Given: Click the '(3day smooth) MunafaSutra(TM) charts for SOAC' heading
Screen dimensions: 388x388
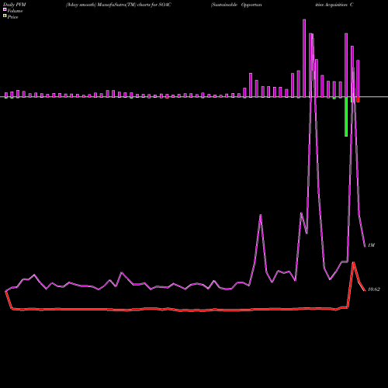Looking at the screenshot, I should [118, 5].
